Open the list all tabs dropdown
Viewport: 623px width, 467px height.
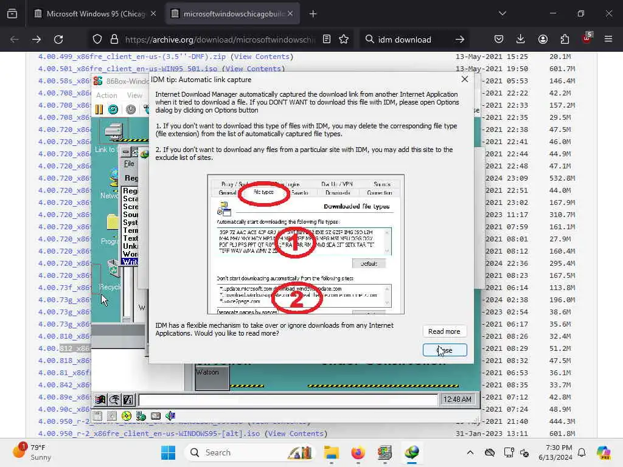[502, 13]
